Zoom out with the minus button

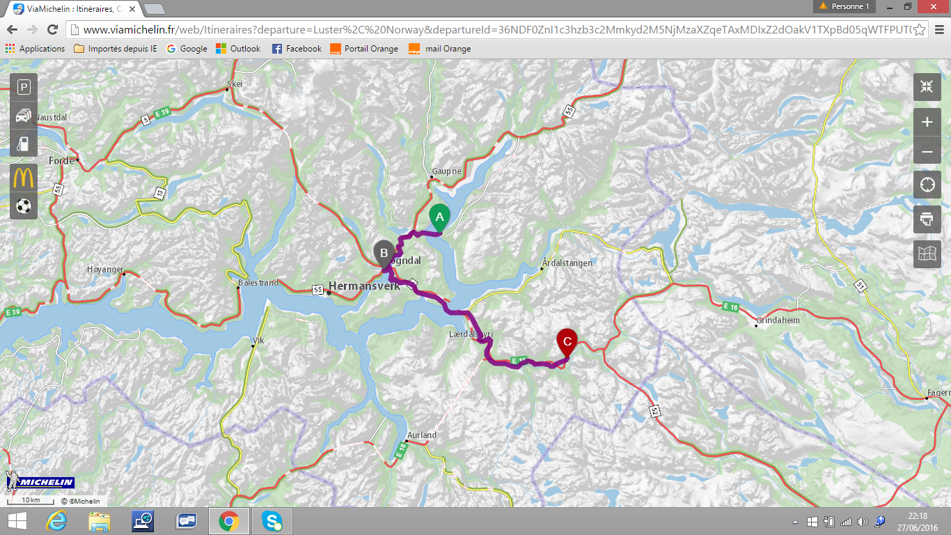pyautogui.click(x=927, y=151)
